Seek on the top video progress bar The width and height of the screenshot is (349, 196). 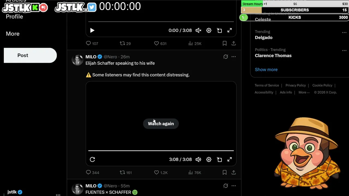(161, 22)
